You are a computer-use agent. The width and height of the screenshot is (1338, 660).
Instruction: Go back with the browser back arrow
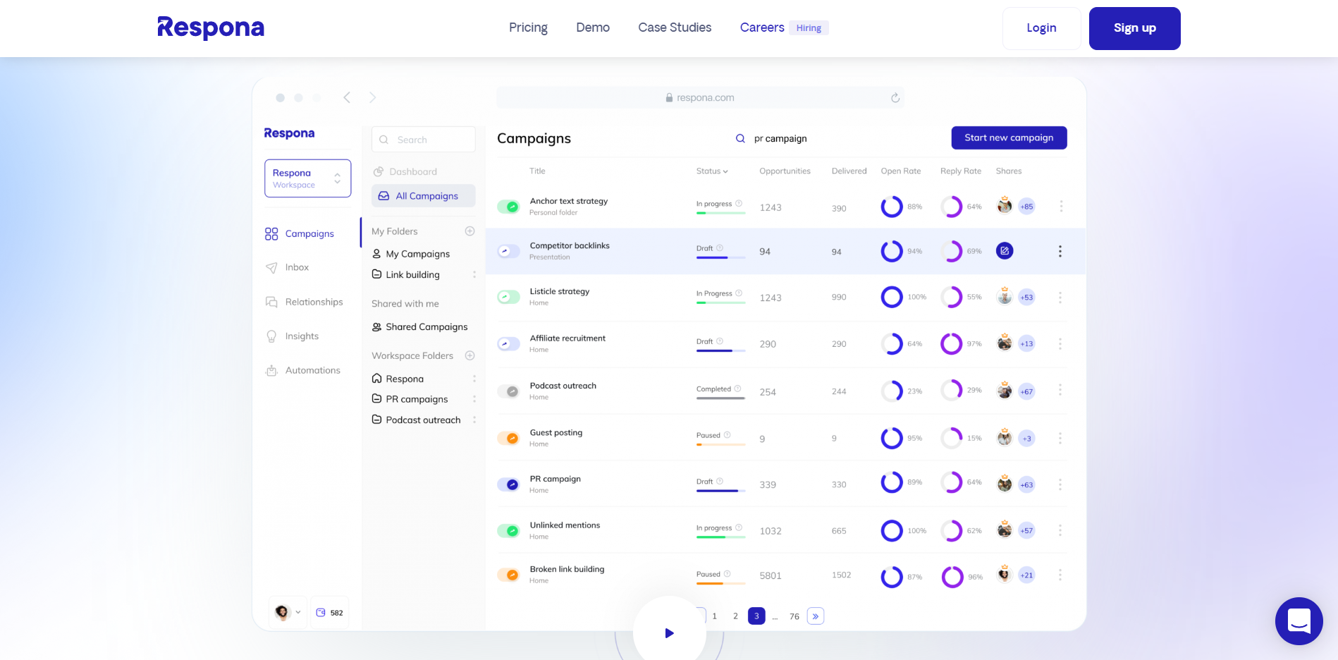click(347, 97)
